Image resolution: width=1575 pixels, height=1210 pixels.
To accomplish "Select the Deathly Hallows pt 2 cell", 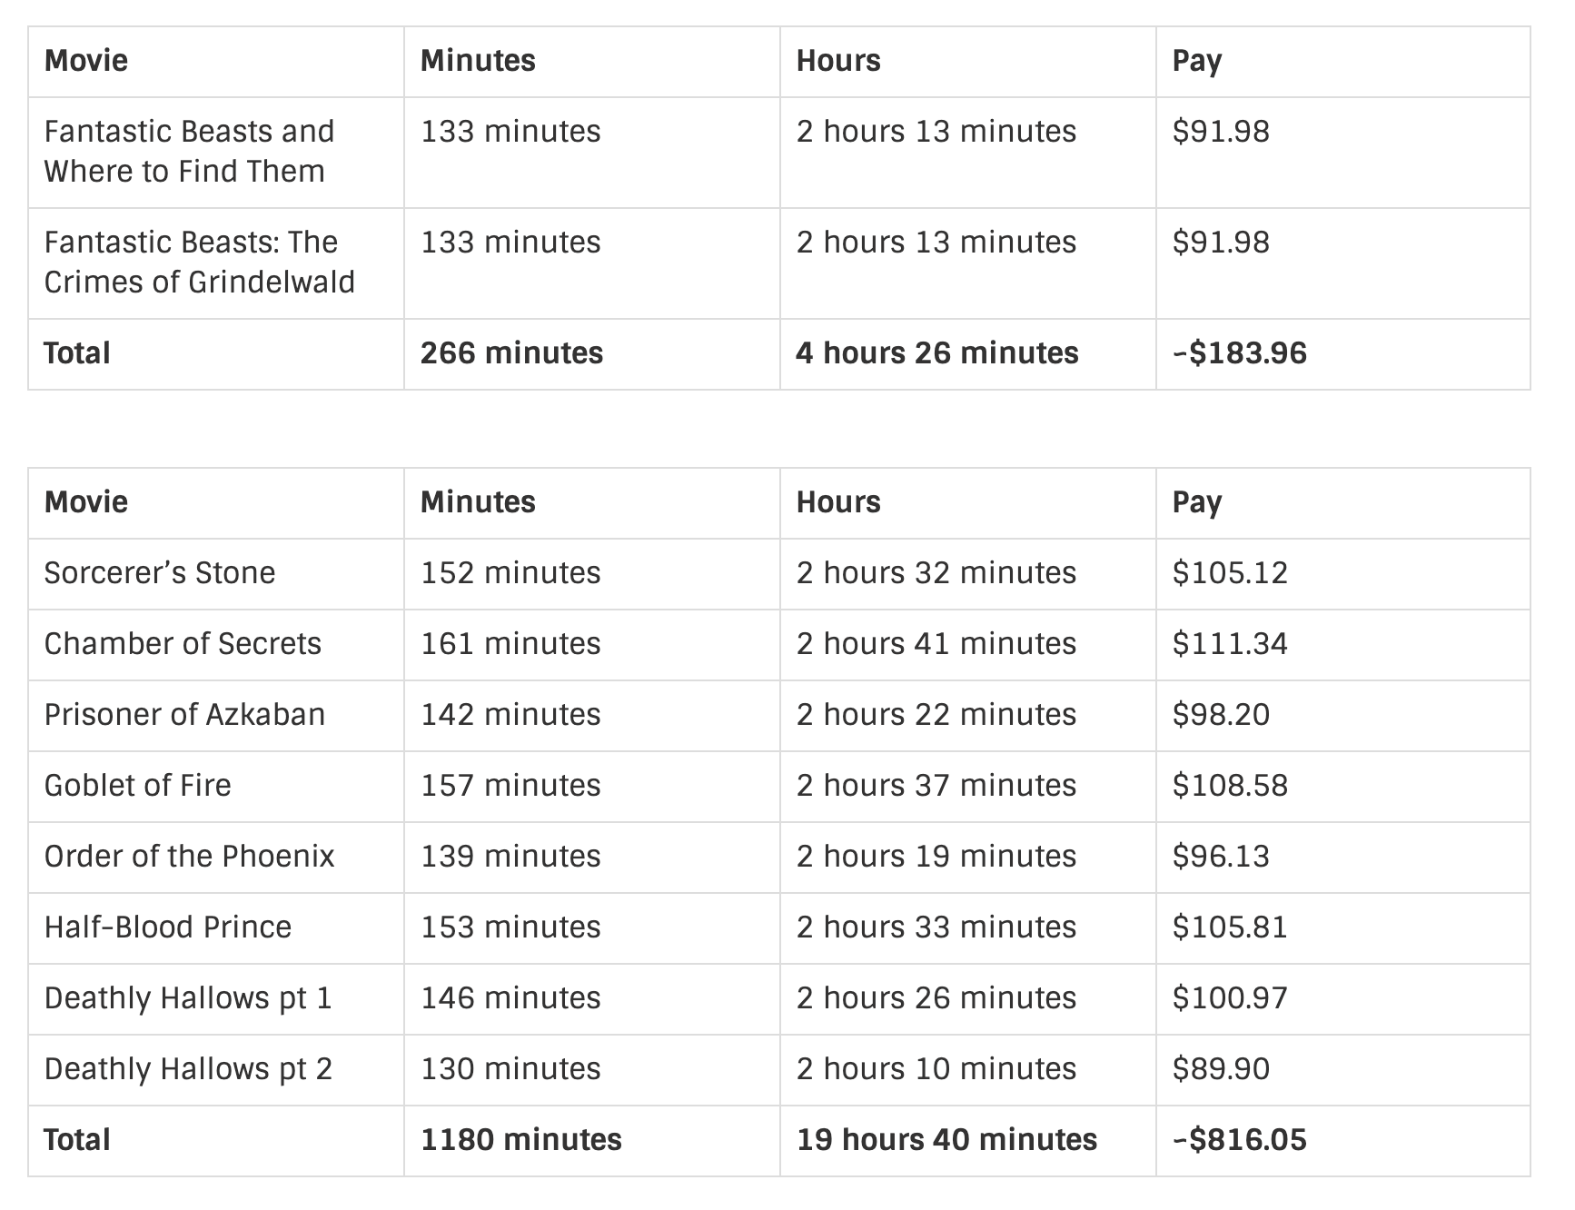I will point(188,1069).
